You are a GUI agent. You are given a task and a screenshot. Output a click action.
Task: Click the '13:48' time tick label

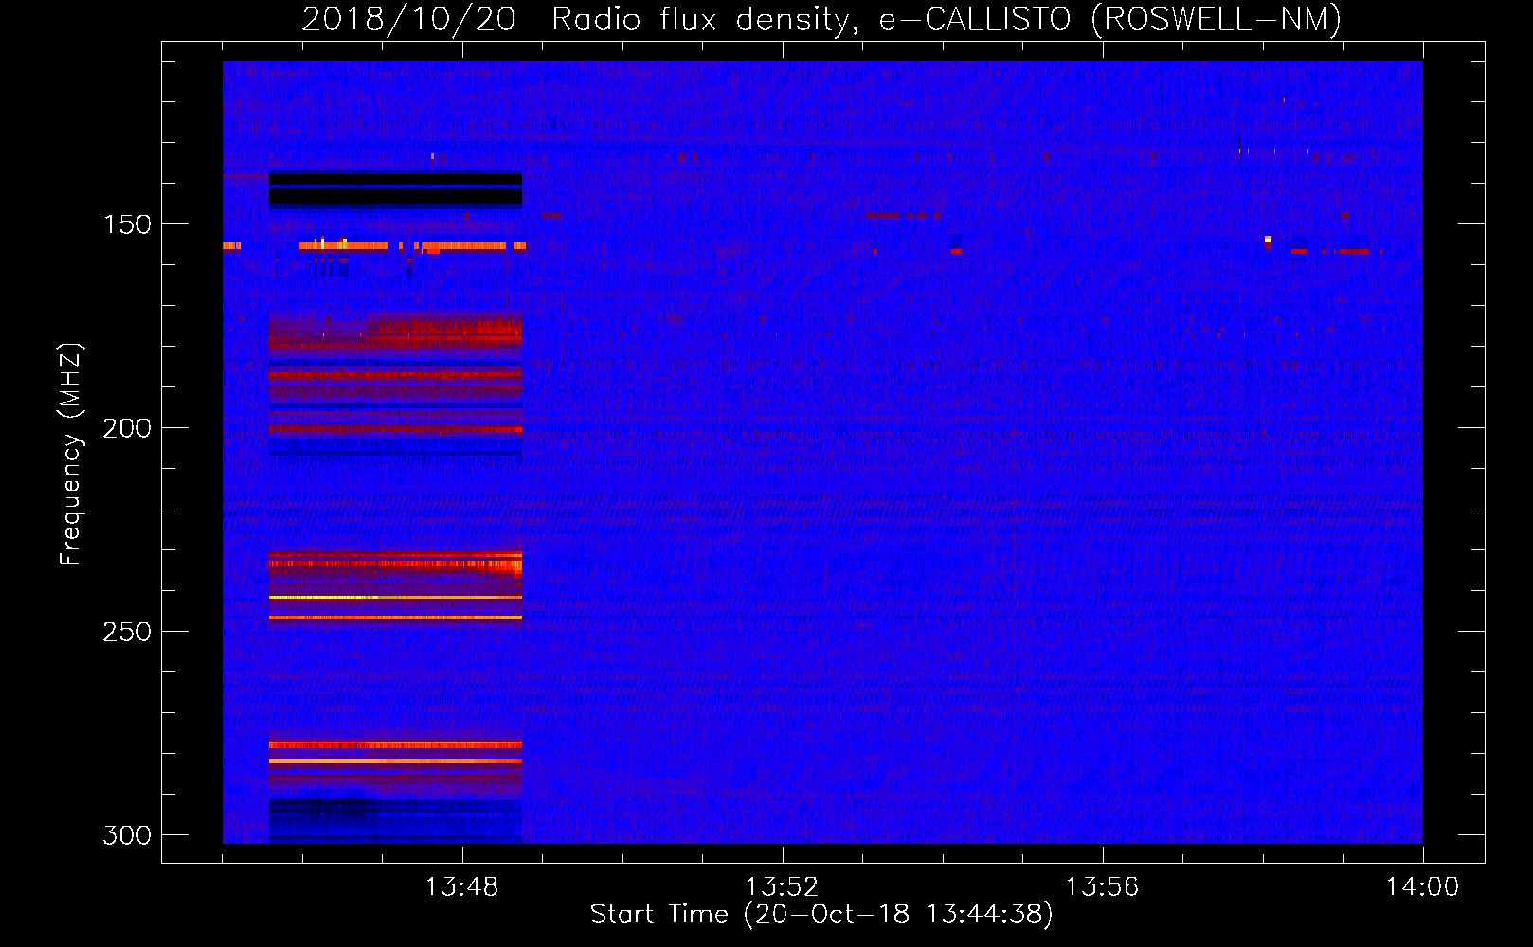click(x=461, y=887)
